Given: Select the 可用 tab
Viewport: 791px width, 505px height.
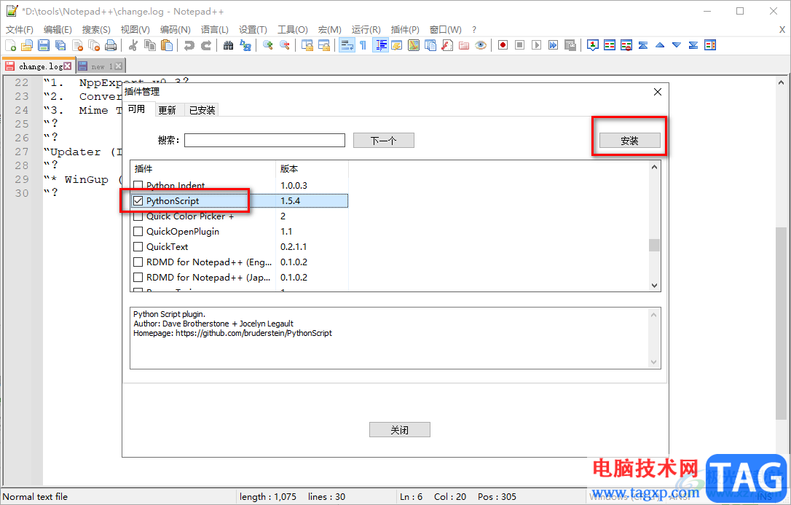Looking at the screenshot, I should (136, 109).
